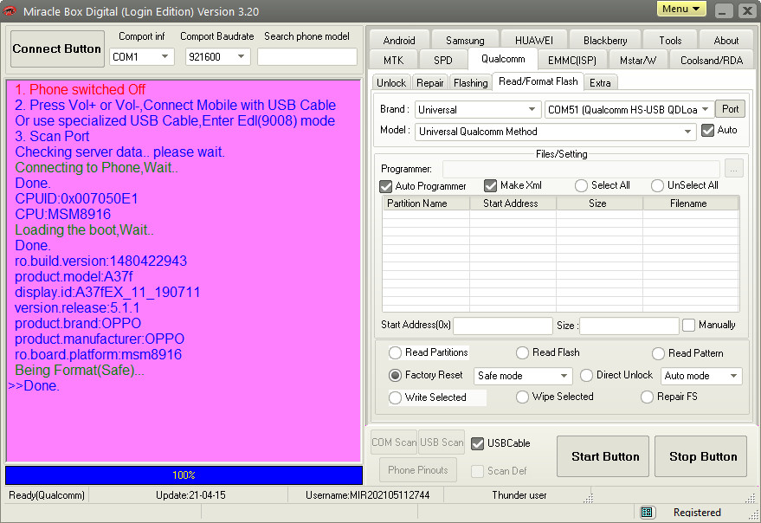Switch to the HUAWEI tab
761x523 pixels.
tap(534, 41)
